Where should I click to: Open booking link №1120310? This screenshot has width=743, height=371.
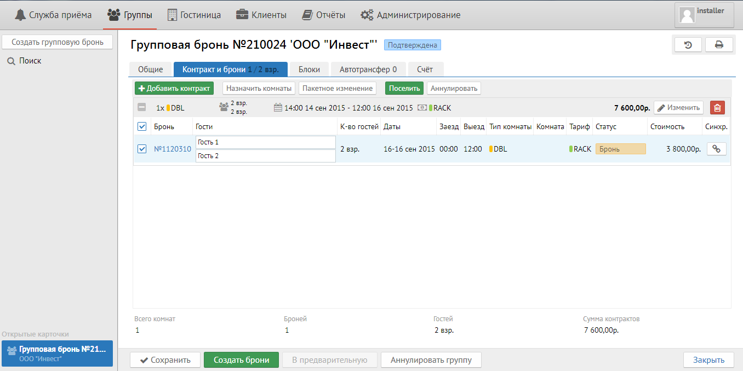point(173,149)
